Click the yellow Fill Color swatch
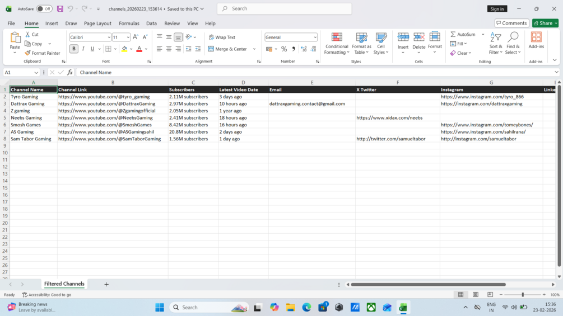 [124, 49]
